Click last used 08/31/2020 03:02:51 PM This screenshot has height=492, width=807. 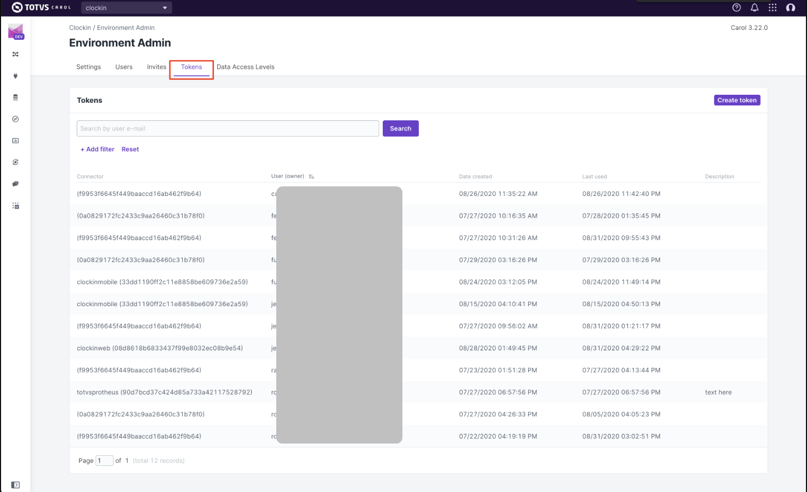point(621,437)
